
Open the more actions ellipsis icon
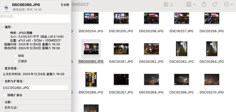coord(226,4)
